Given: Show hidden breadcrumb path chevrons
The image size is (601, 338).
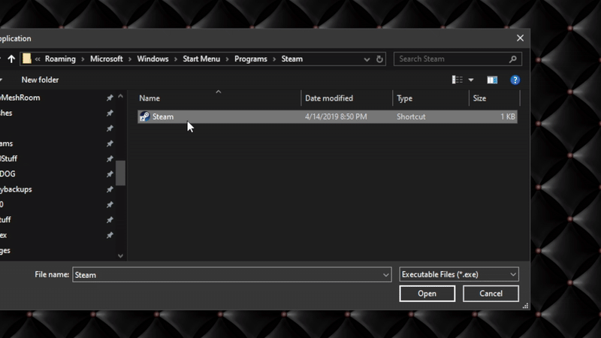Looking at the screenshot, I should click(x=38, y=59).
